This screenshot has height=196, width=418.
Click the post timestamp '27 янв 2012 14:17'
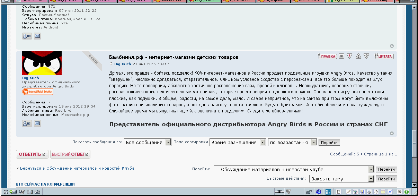coord(151,64)
